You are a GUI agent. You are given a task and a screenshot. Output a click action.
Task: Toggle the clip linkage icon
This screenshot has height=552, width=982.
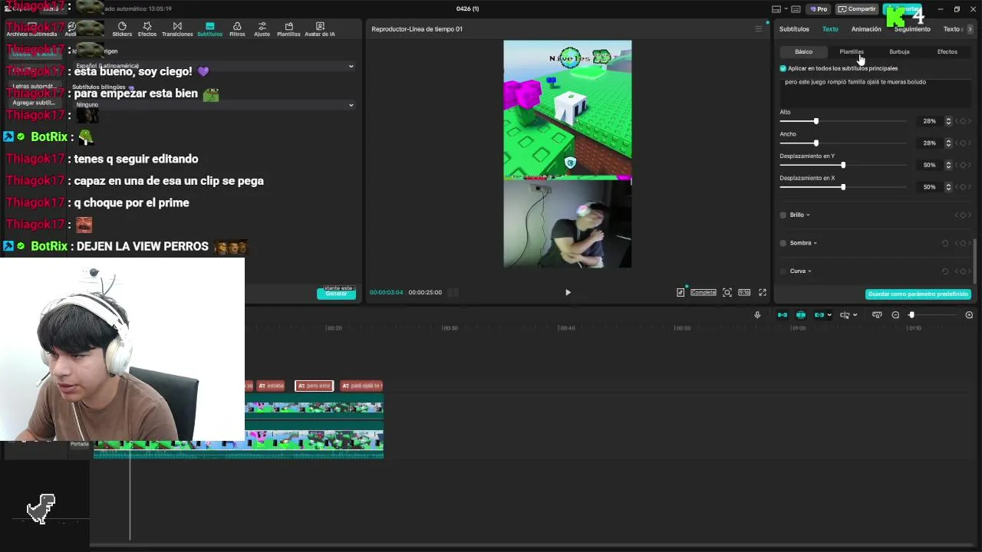819,315
